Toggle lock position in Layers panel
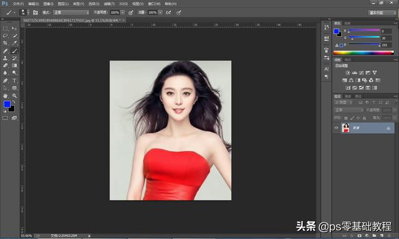399x239 pixels. pyautogui.click(x=358, y=118)
